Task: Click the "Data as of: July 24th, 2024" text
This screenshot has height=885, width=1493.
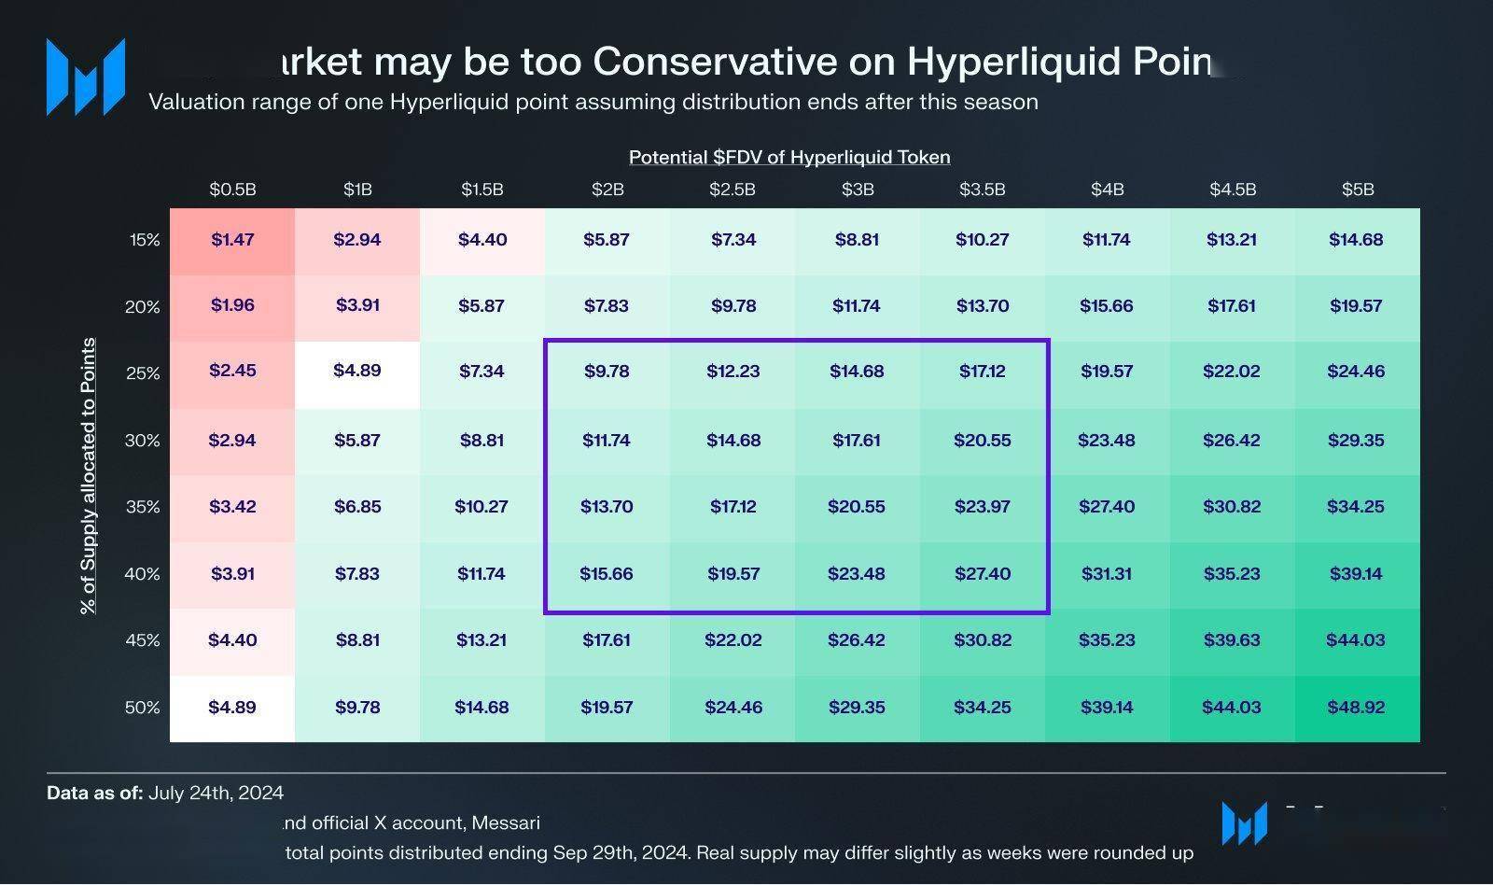Action: [x=165, y=794]
